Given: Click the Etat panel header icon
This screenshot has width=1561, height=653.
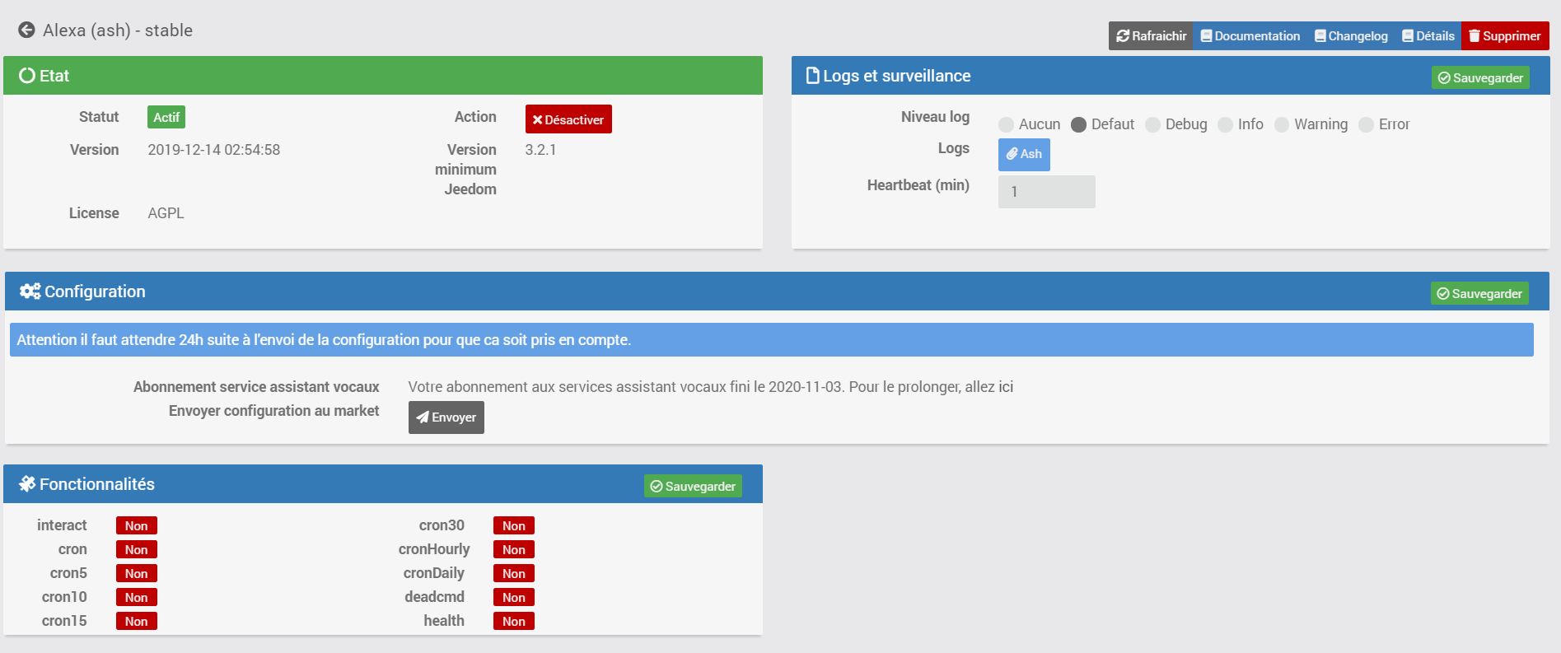Looking at the screenshot, I should tap(27, 76).
